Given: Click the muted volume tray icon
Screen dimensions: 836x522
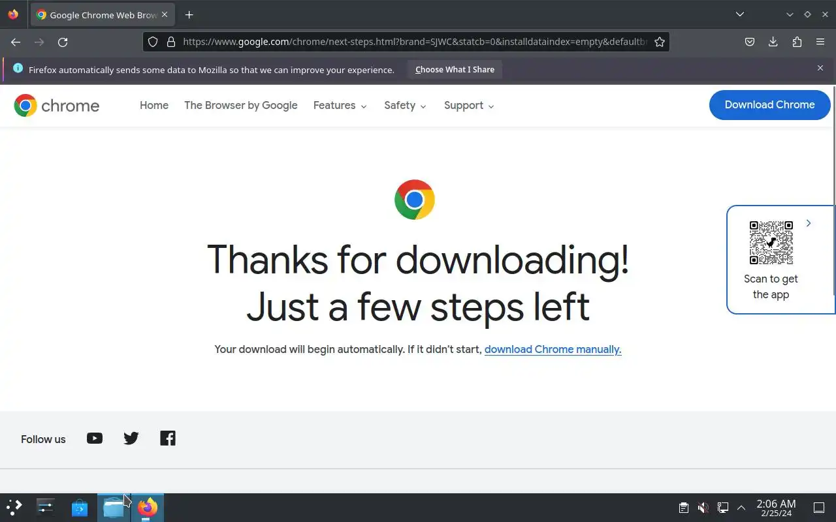Looking at the screenshot, I should pos(703,508).
